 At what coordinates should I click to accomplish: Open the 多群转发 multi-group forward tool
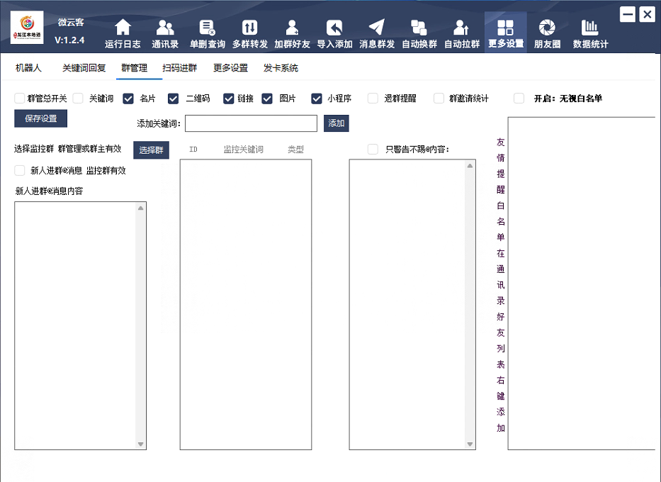coord(249,31)
